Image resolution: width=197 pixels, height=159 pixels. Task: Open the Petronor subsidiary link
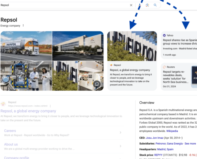[160, 143]
